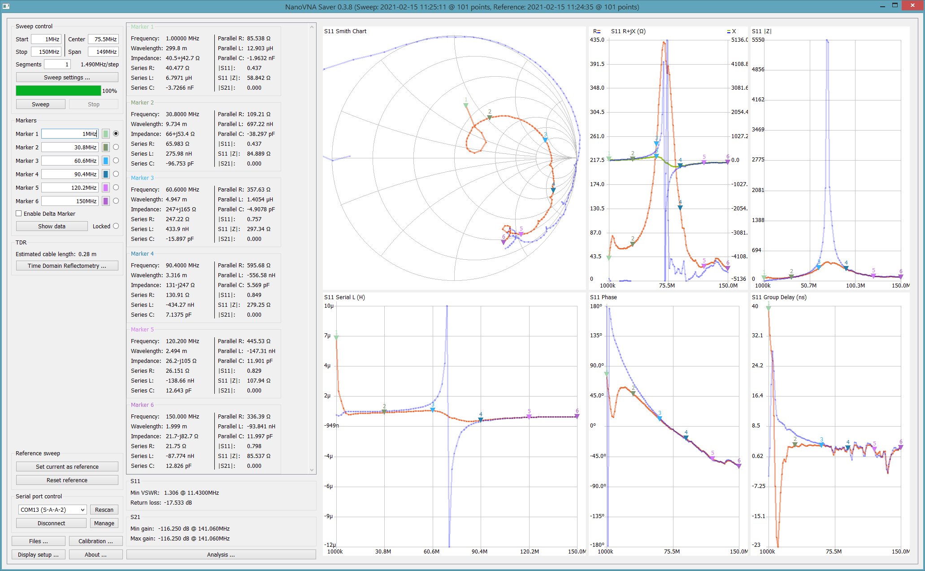This screenshot has height=571, width=925.
Task: Click Marker 4 frequency input showing 90.4MHz
Action: pyautogui.click(x=69, y=174)
